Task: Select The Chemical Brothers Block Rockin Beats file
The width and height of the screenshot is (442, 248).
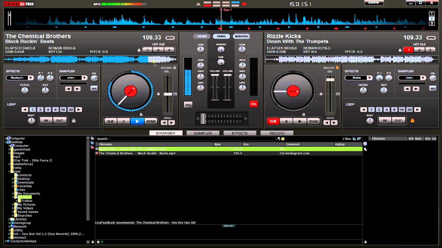Action: (229, 153)
